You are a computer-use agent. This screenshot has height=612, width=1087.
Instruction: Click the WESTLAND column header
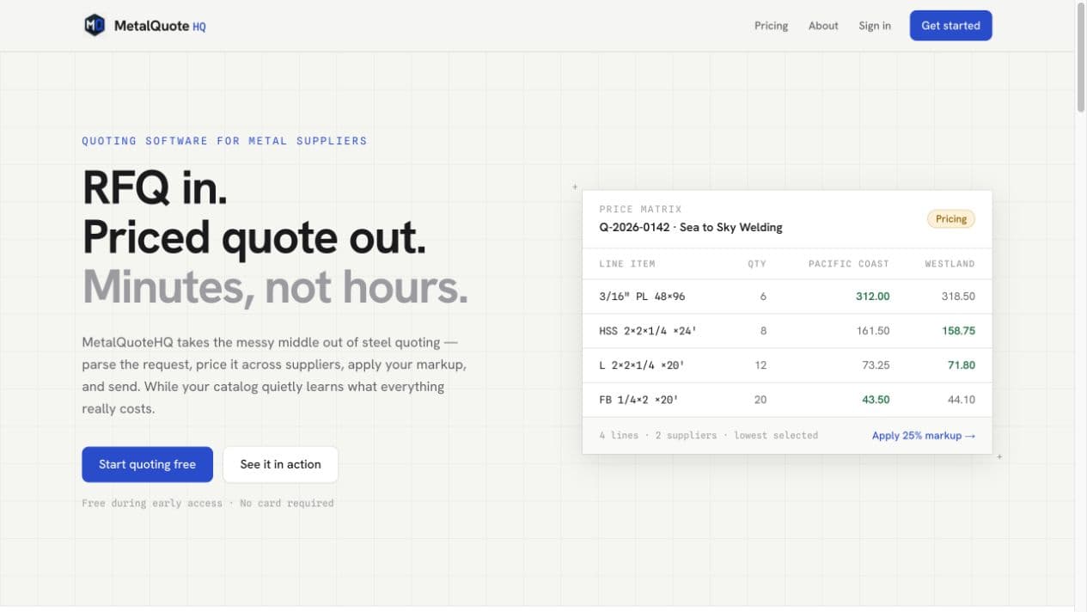click(950, 264)
